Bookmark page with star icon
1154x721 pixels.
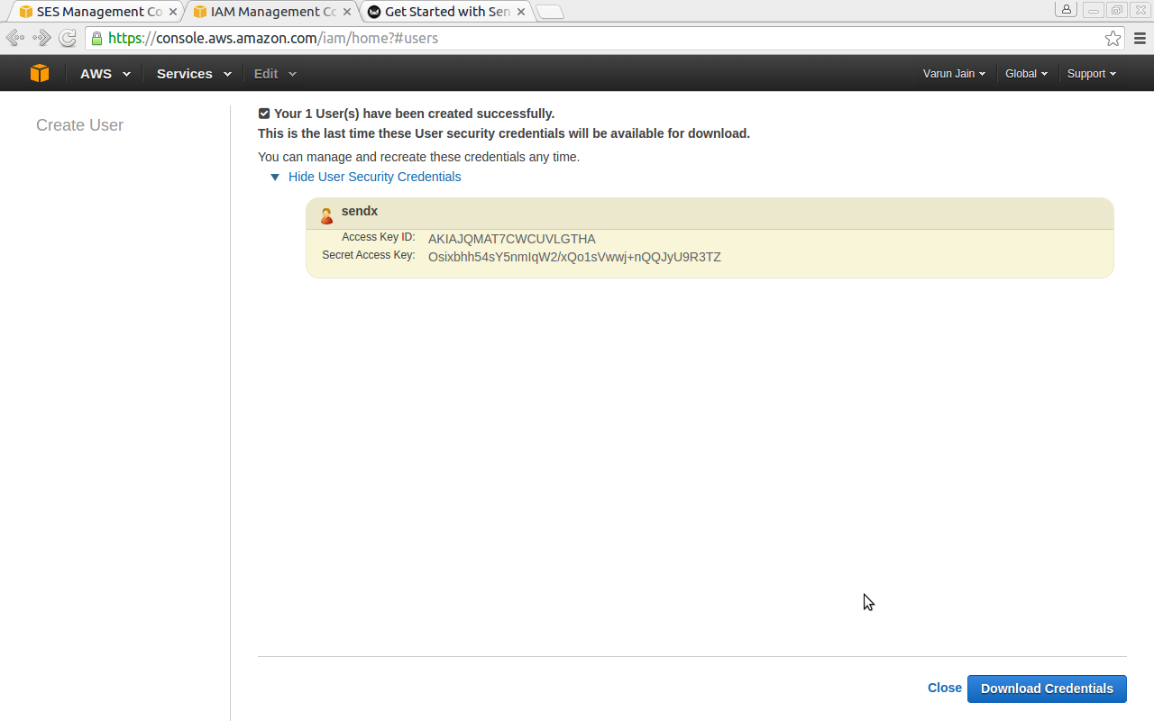click(1113, 38)
